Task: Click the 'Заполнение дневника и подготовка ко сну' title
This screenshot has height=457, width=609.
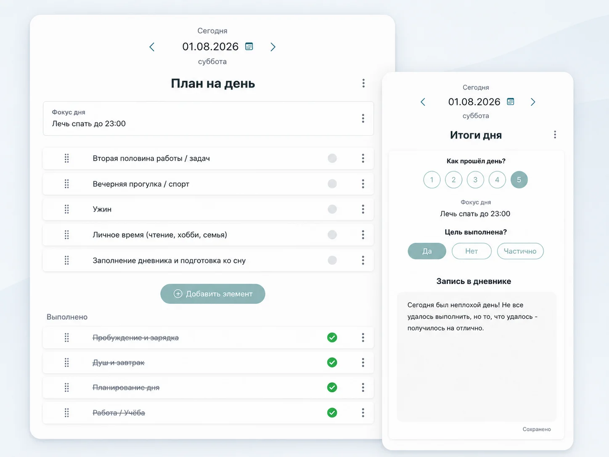Action: click(x=169, y=260)
